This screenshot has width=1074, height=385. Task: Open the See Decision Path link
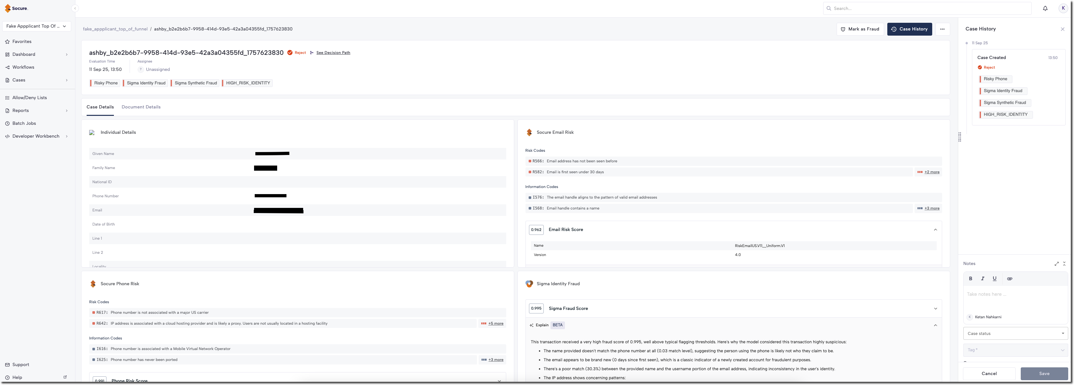point(333,53)
